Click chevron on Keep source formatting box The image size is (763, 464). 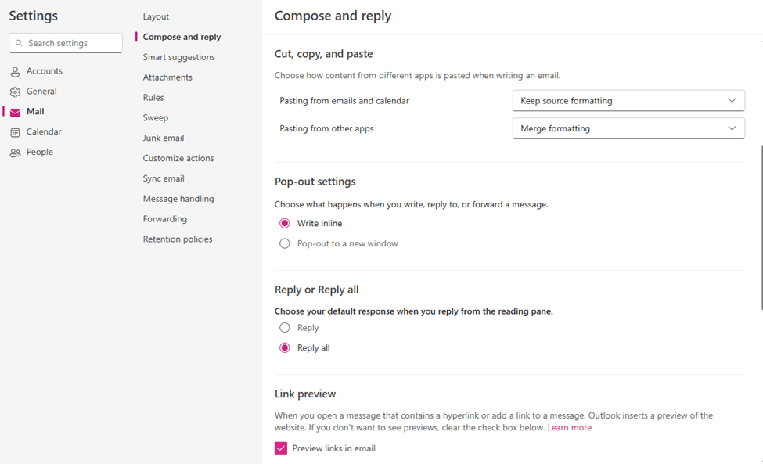pyautogui.click(x=732, y=101)
